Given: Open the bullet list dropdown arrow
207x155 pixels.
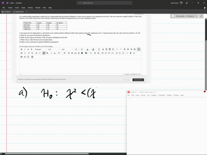Looking at the screenshot, I should (x=78, y=50).
